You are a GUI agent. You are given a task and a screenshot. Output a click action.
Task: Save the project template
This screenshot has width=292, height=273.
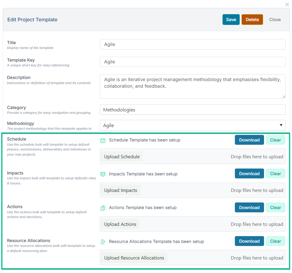(x=231, y=20)
